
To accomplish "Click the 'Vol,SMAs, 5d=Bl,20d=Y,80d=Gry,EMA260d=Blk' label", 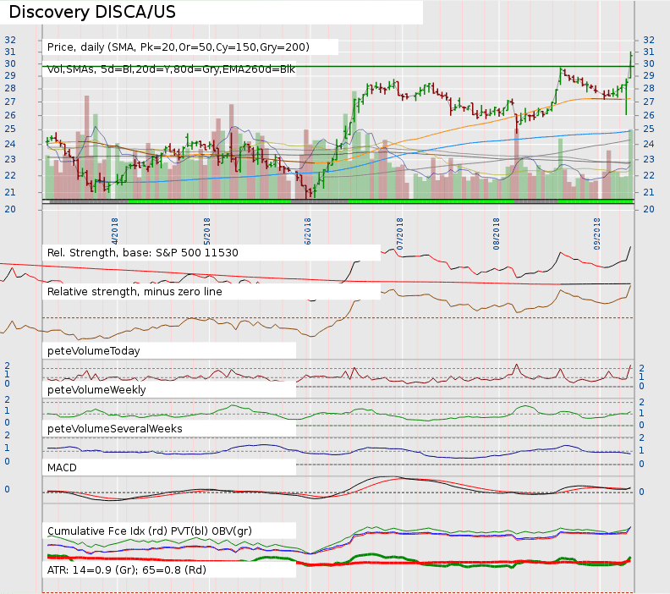I will [x=171, y=69].
